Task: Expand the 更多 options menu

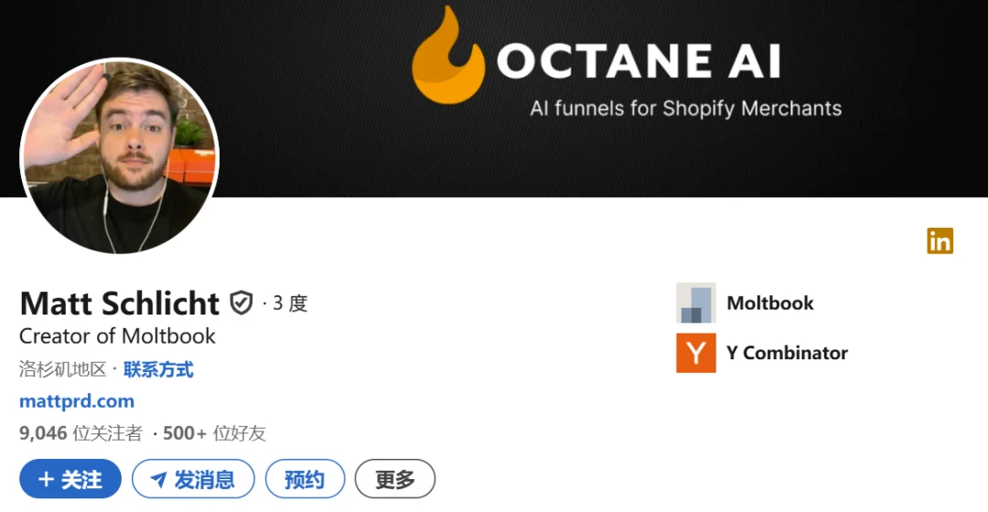Action: [x=394, y=479]
